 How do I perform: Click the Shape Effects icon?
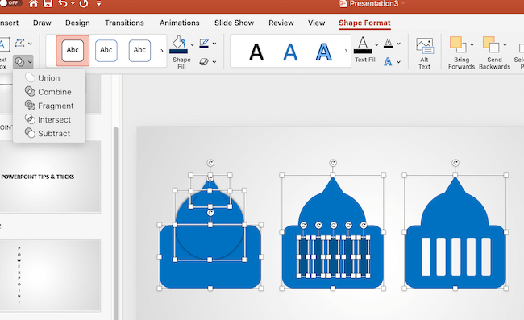[204, 62]
